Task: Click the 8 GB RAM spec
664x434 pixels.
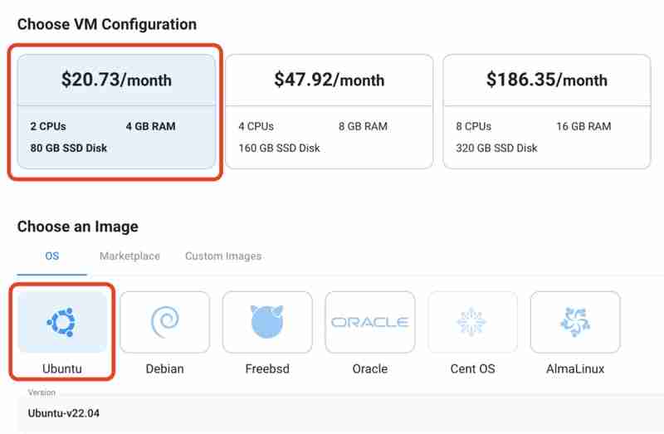Action: [x=363, y=127]
